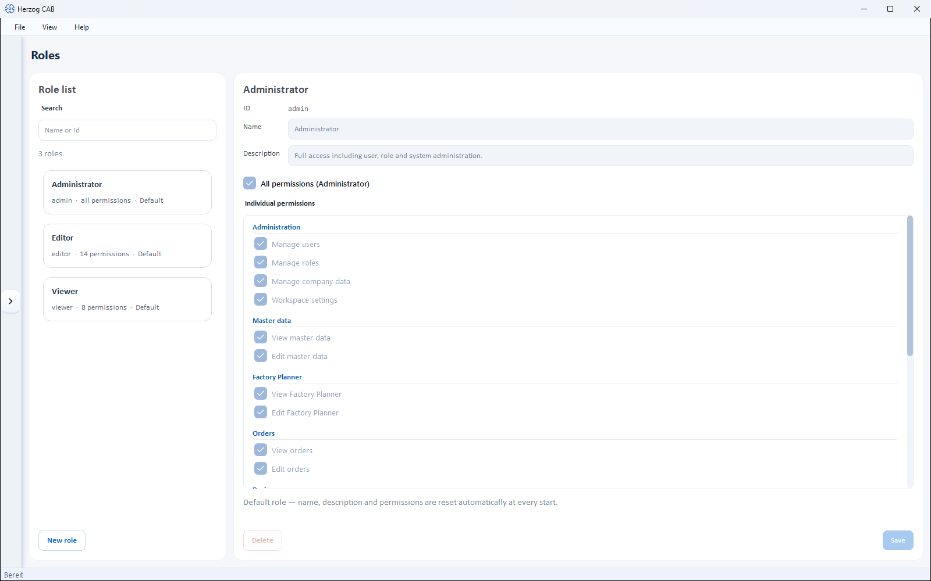
Task: Click the Description field
Action: point(600,156)
